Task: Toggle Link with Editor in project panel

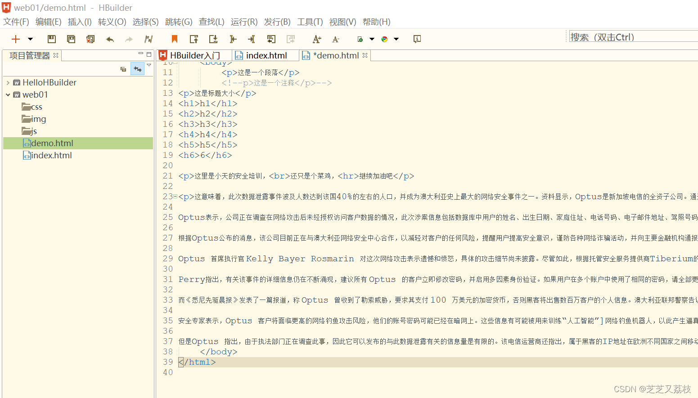Action: click(x=138, y=69)
